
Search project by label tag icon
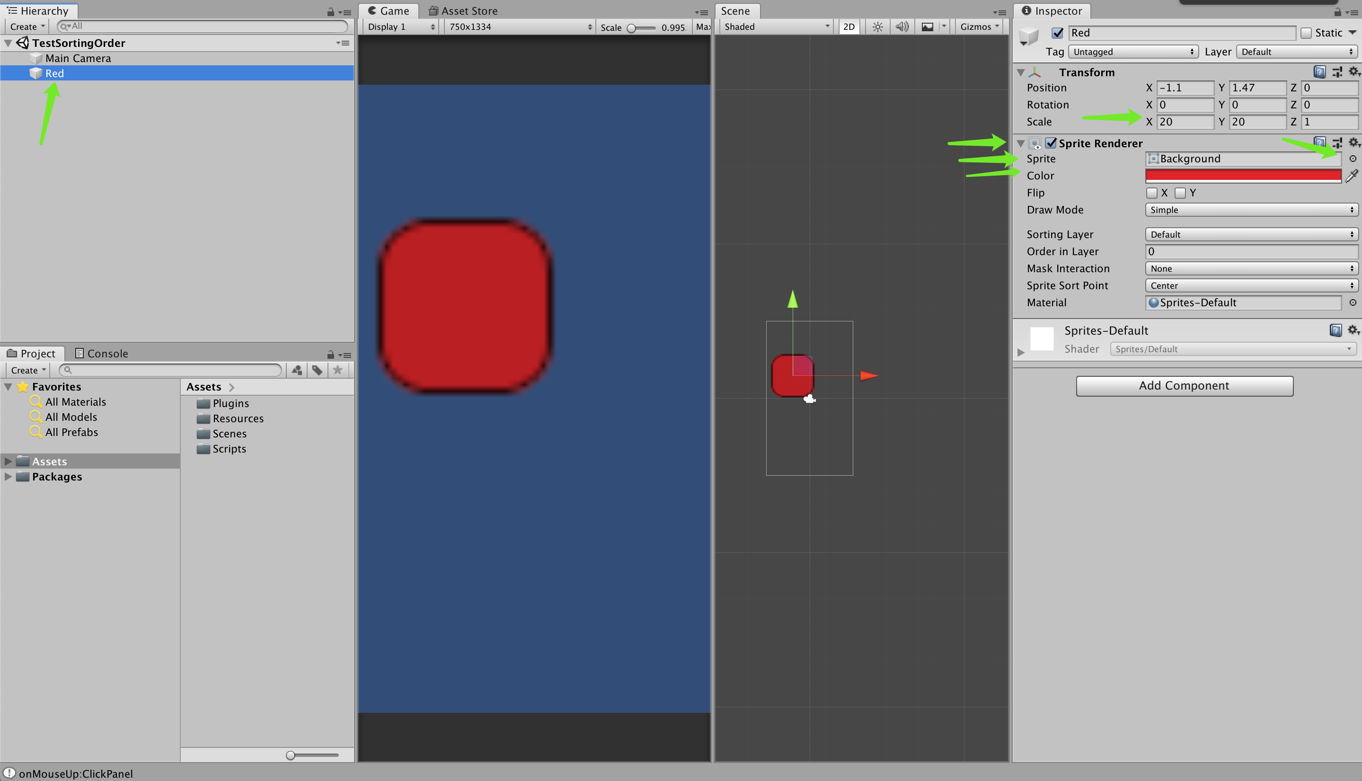(x=318, y=370)
